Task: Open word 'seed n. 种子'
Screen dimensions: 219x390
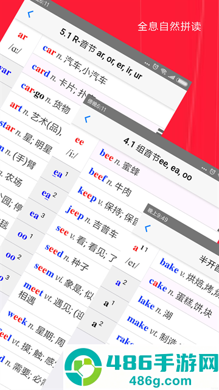Action: pyautogui.click(x=67, y=258)
